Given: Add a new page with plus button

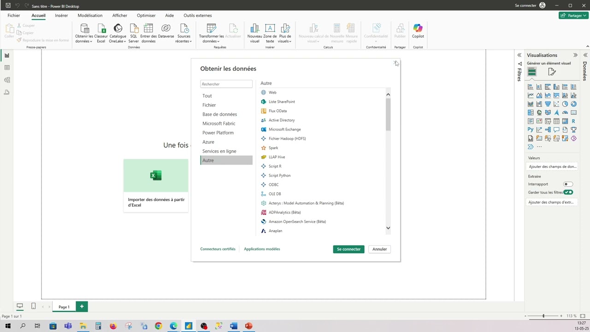Looking at the screenshot, I should 82,306.
